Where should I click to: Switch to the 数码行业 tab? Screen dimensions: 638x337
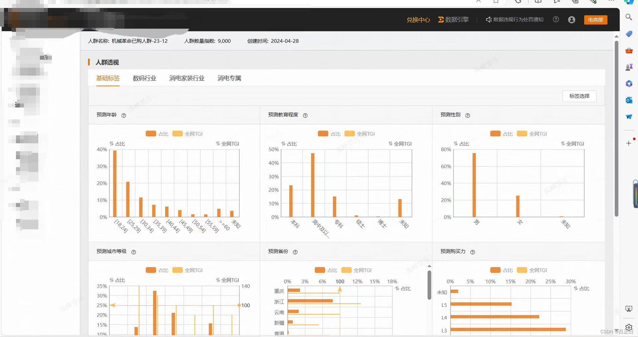pos(144,78)
